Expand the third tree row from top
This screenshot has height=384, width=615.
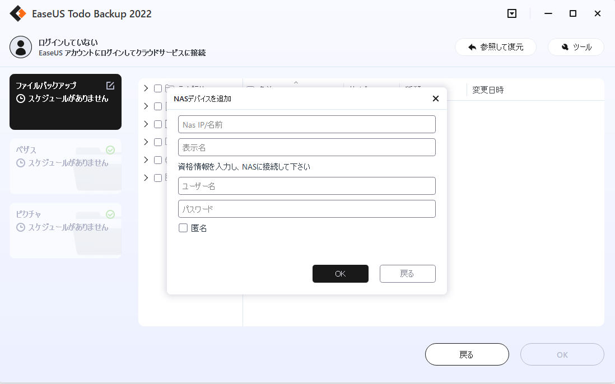coord(146,124)
